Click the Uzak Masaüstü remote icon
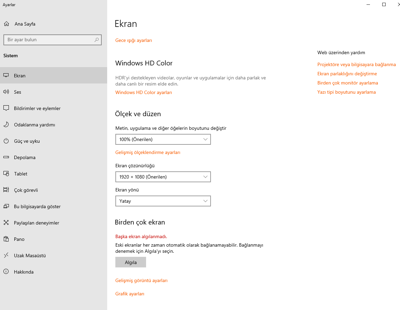This screenshot has height=310, width=400. tap(6, 255)
